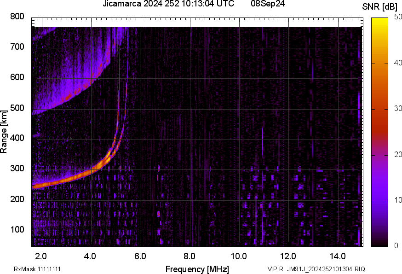
Task: Click the 100 range tick label
Action: coord(17,229)
